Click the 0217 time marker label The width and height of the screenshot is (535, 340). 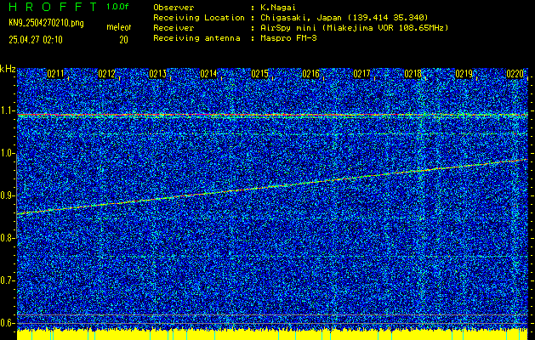[x=361, y=74]
